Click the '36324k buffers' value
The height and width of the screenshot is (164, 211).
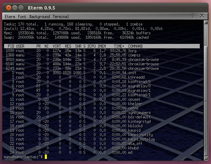click(x=136, y=33)
